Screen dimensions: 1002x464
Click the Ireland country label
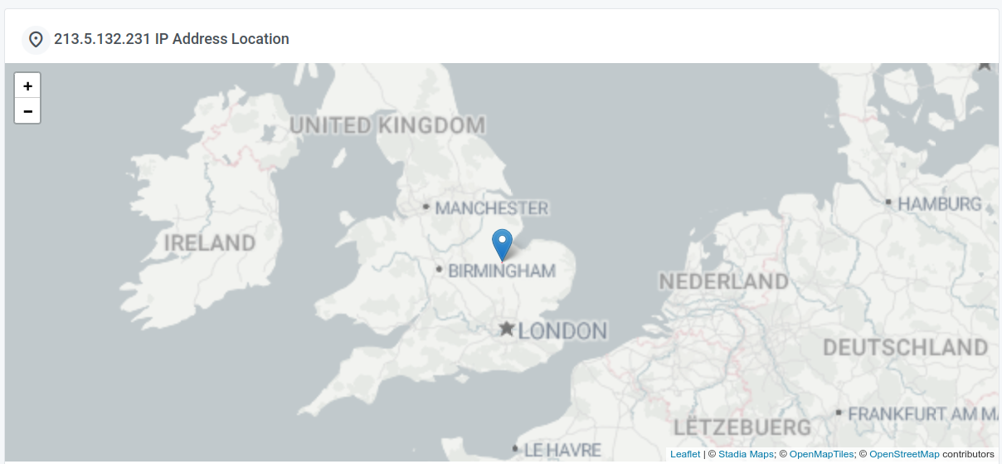coord(210,243)
